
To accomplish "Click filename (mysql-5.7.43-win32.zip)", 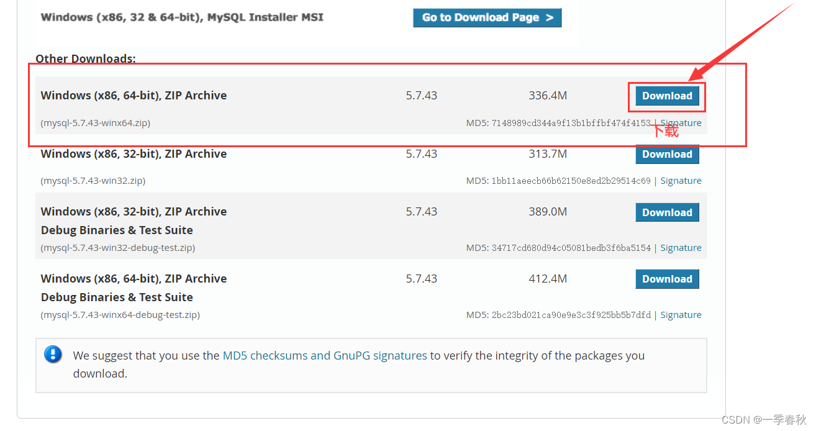I will click(93, 181).
